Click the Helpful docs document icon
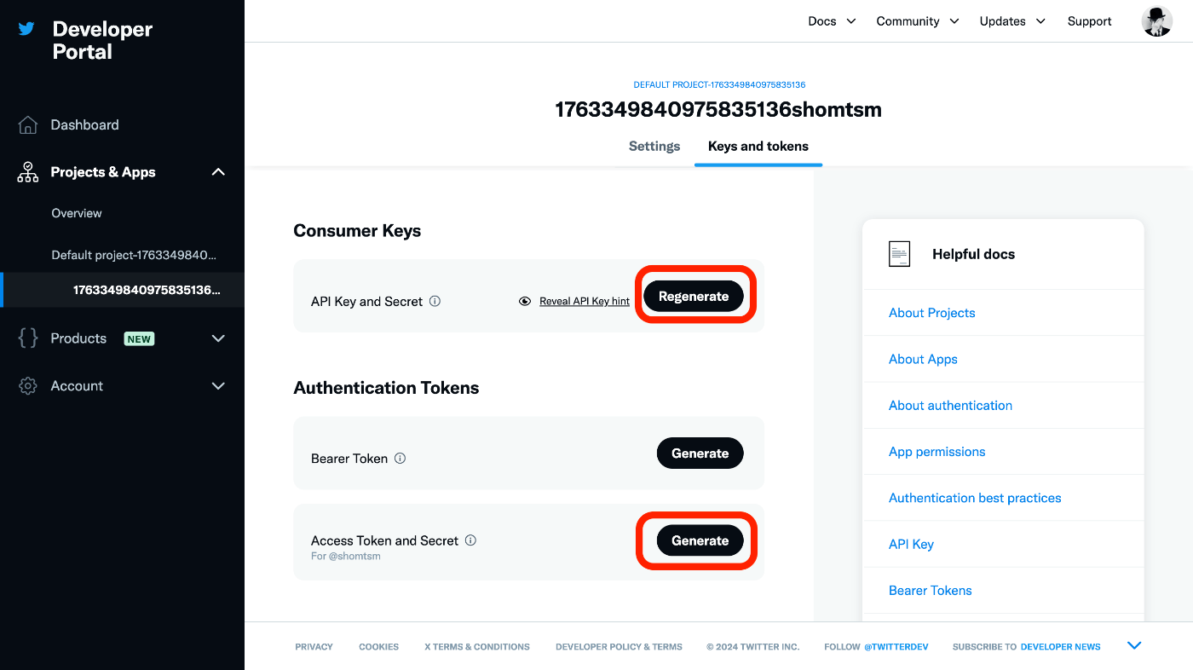The height and width of the screenshot is (670, 1193). click(x=899, y=254)
